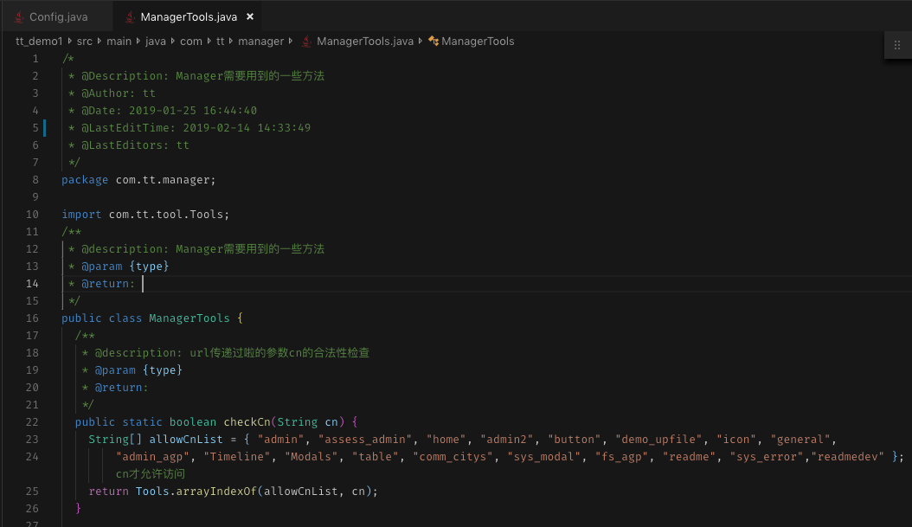The image size is (912, 527).
Task: Click the closing brace on line 26
Action: tap(78, 508)
